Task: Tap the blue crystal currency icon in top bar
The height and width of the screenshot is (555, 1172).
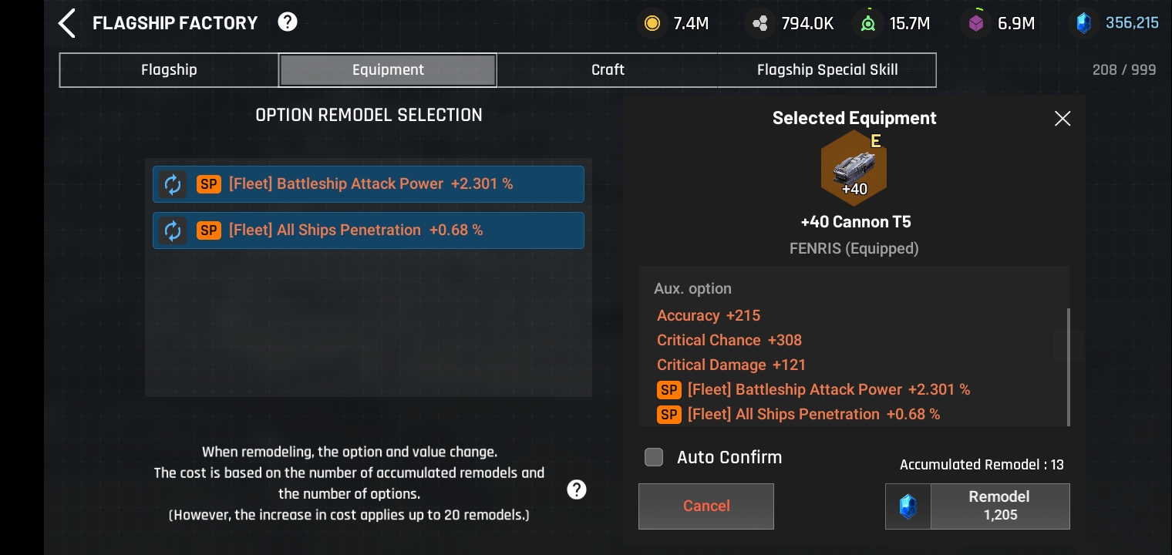Action: 1084,23
